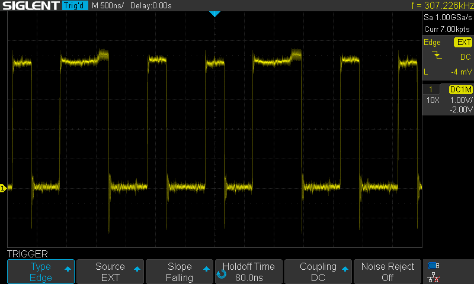The width and height of the screenshot is (474, 284).
Task: Click the channel 1 ground level marker
Action: [x=3, y=188]
